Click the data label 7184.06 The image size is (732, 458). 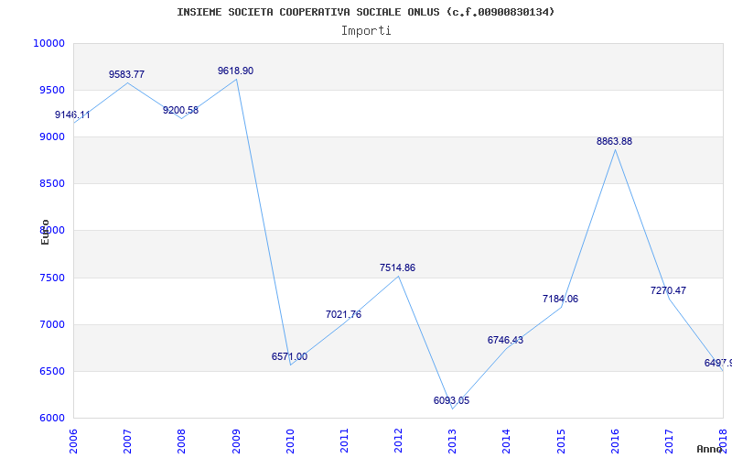560,300
